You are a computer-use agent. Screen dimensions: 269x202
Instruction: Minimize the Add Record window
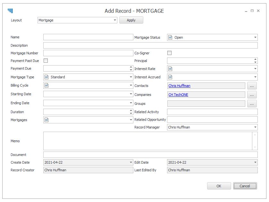[x=246, y=11]
